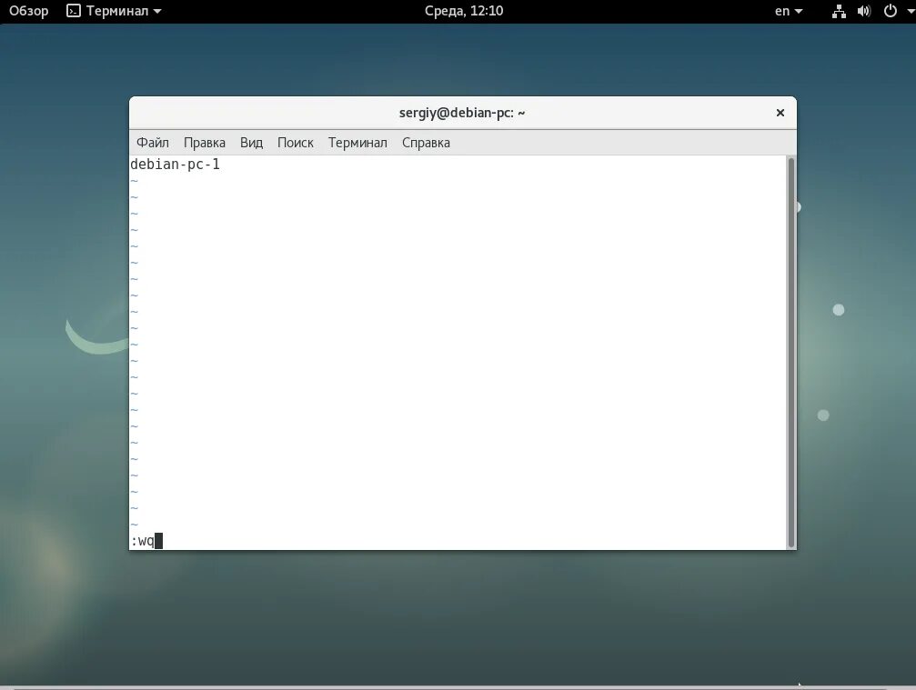Open the Правка menu
Screen dimensions: 916x690
click(205, 143)
